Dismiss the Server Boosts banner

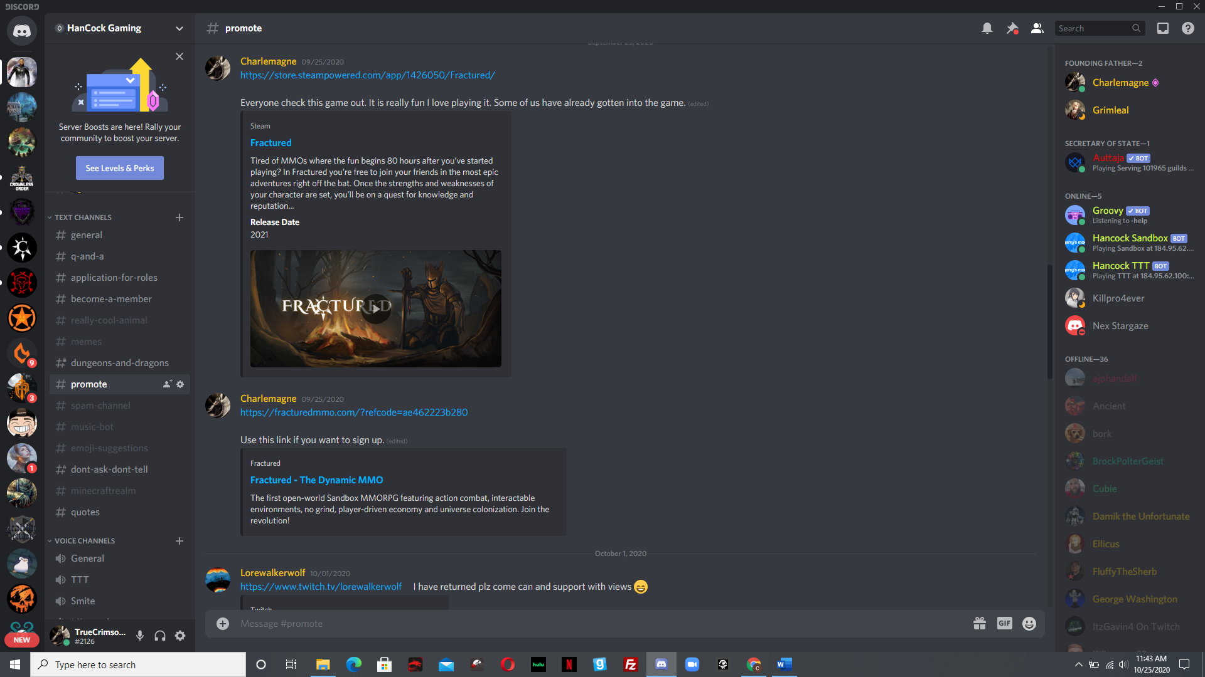coord(179,56)
